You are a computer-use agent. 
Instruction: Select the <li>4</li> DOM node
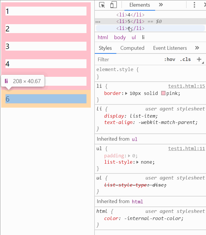coord(130,15)
